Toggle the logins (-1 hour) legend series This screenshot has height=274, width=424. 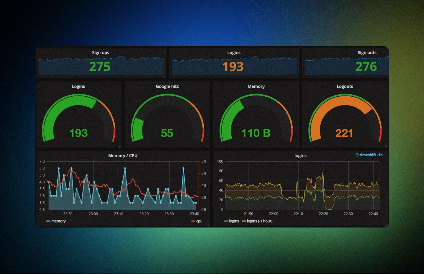pos(257,221)
